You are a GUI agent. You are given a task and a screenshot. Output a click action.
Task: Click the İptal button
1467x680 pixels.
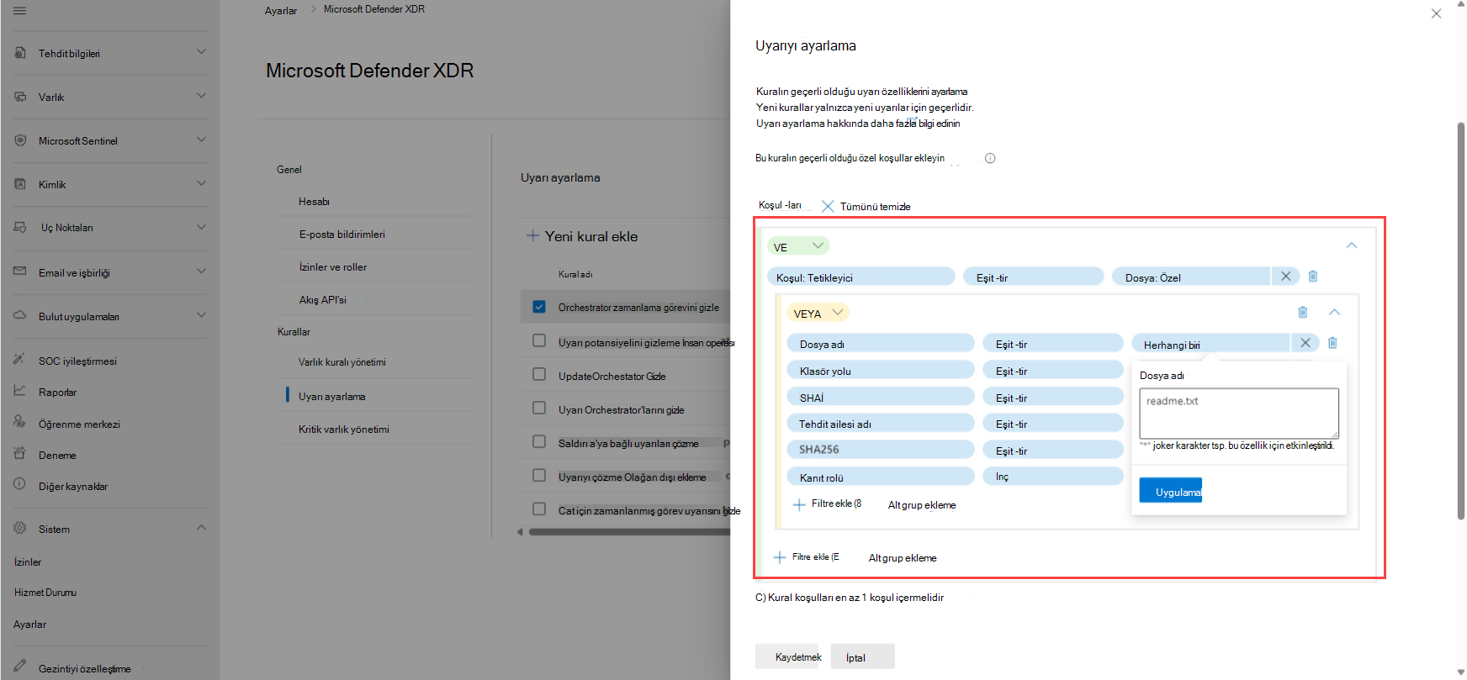[x=862, y=656]
